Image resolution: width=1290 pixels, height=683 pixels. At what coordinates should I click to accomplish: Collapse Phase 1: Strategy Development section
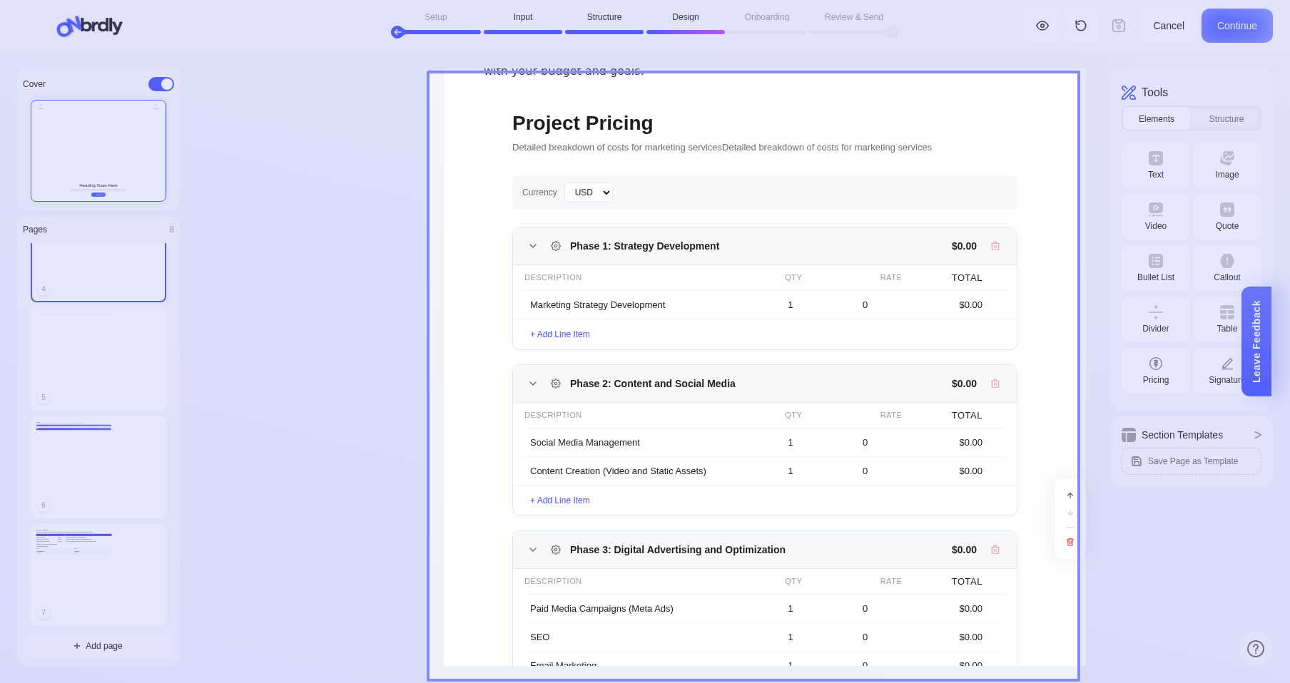pyautogui.click(x=533, y=246)
